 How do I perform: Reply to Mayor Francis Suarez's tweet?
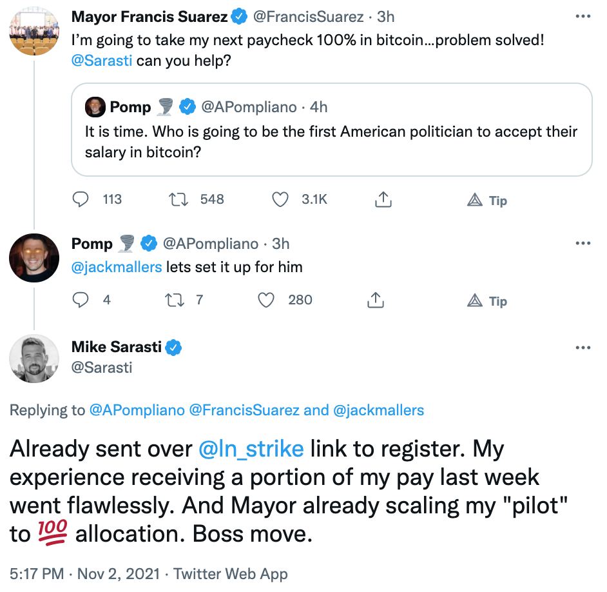[x=81, y=199]
